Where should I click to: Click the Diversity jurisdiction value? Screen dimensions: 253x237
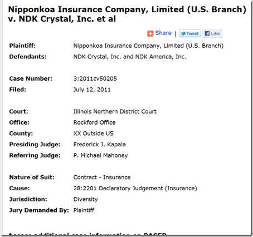[85, 199]
